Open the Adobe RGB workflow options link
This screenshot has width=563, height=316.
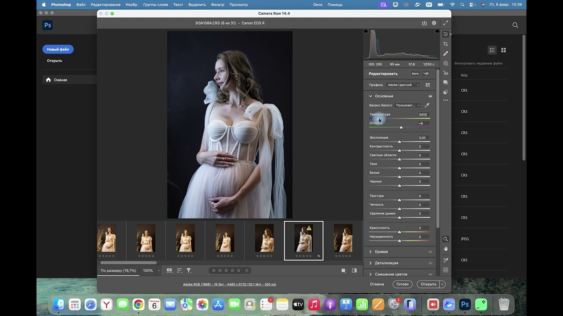point(230,284)
